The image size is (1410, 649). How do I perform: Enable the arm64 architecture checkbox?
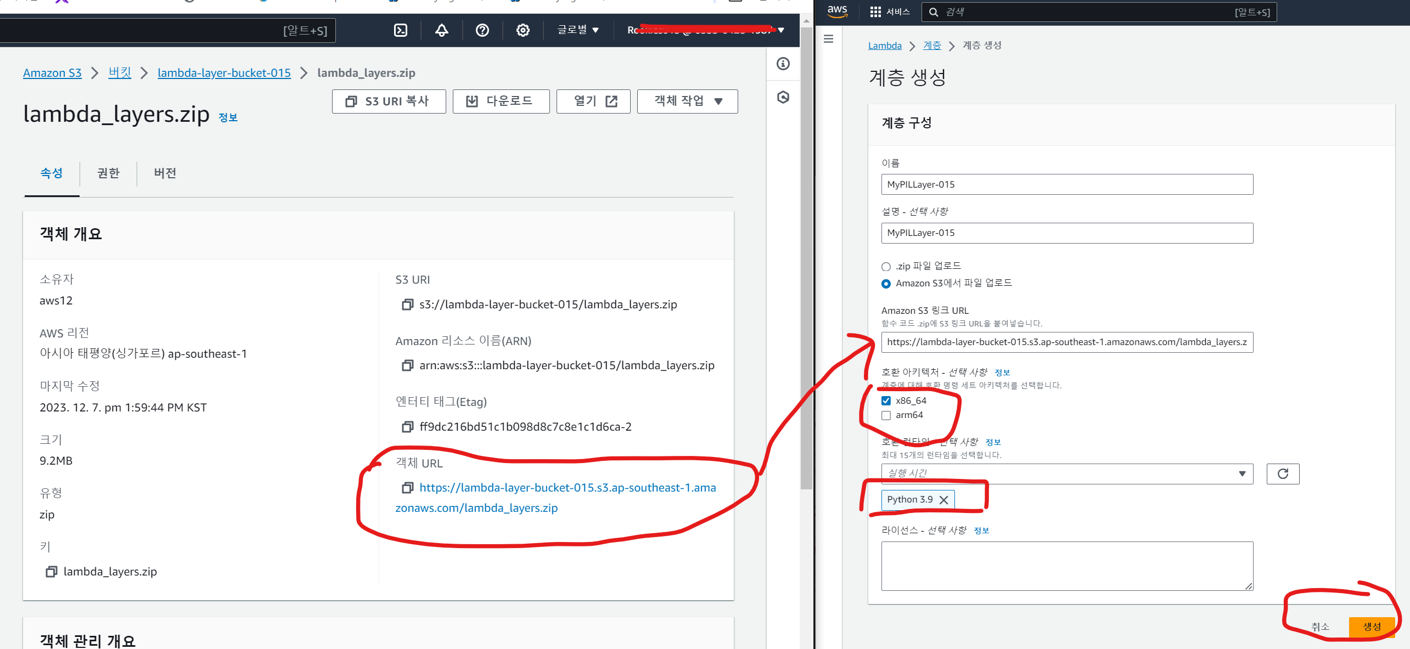(886, 415)
